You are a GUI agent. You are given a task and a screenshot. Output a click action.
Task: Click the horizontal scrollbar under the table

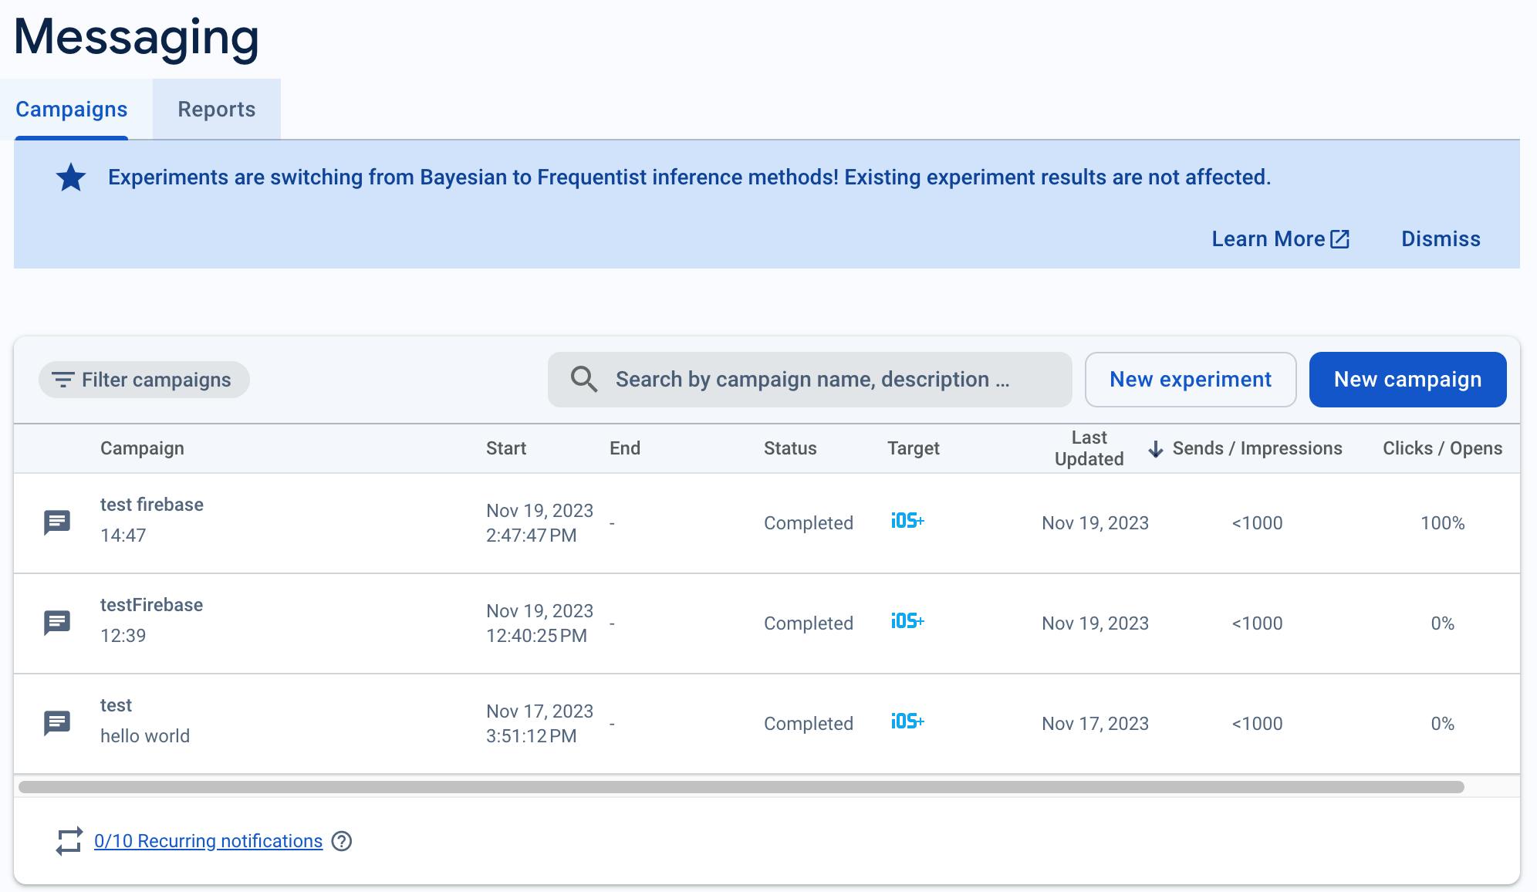pyautogui.click(x=741, y=787)
